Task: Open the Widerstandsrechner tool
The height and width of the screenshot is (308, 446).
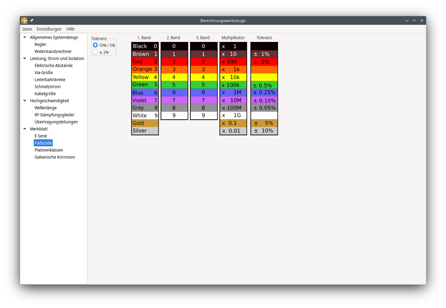Action: click(53, 51)
